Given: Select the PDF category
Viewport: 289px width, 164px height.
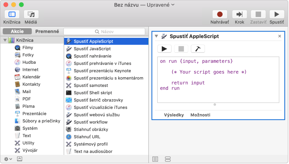Looking at the screenshot, I should pos(27,99).
